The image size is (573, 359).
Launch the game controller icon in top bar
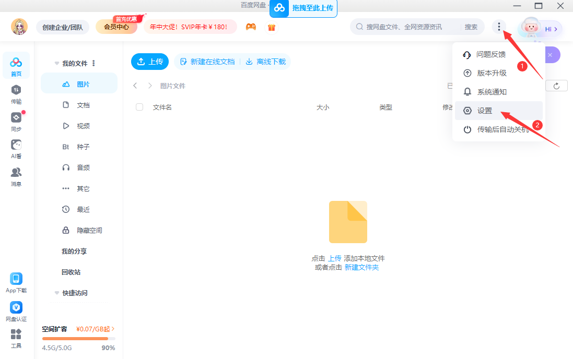point(251,27)
